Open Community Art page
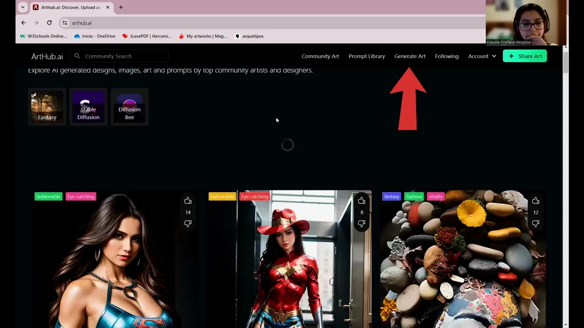The height and width of the screenshot is (328, 584). coord(320,56)
